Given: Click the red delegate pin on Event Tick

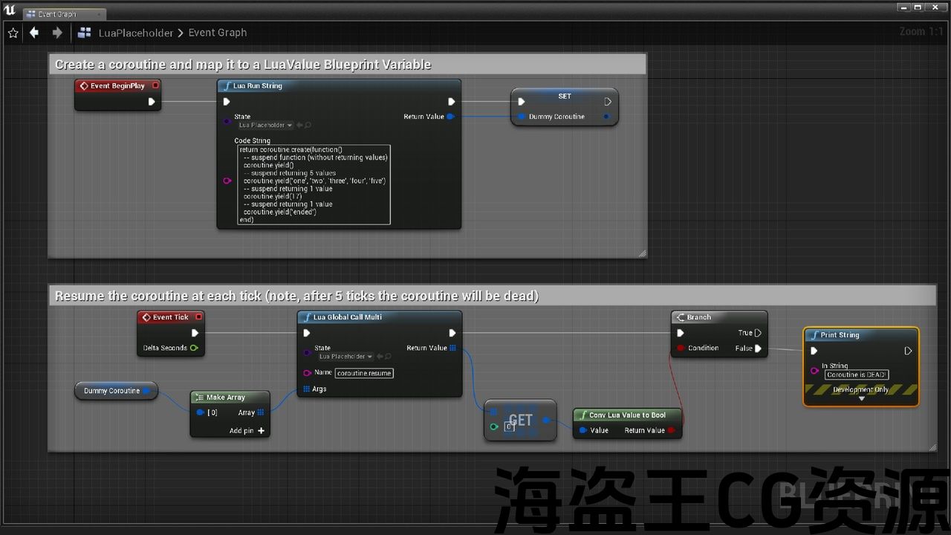Looking at the screenshot, I should point(198,317).
